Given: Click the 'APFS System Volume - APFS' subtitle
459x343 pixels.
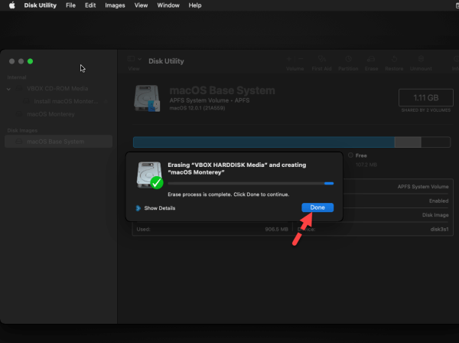Looking at the screenshot, I should tap(210, 100).
